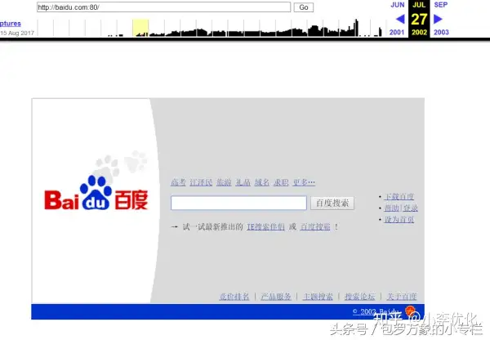The image size is (490, 340).
Task: Open the 登录 link
Action: tap(410, 208)
